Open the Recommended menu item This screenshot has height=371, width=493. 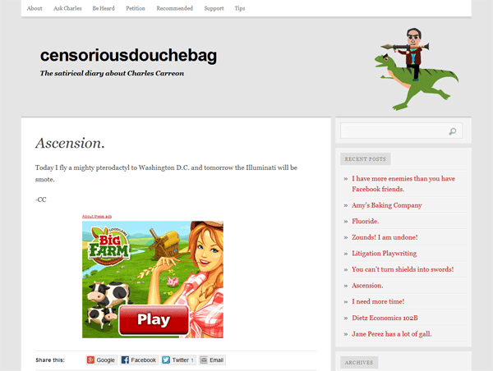[x=175, y=8]
